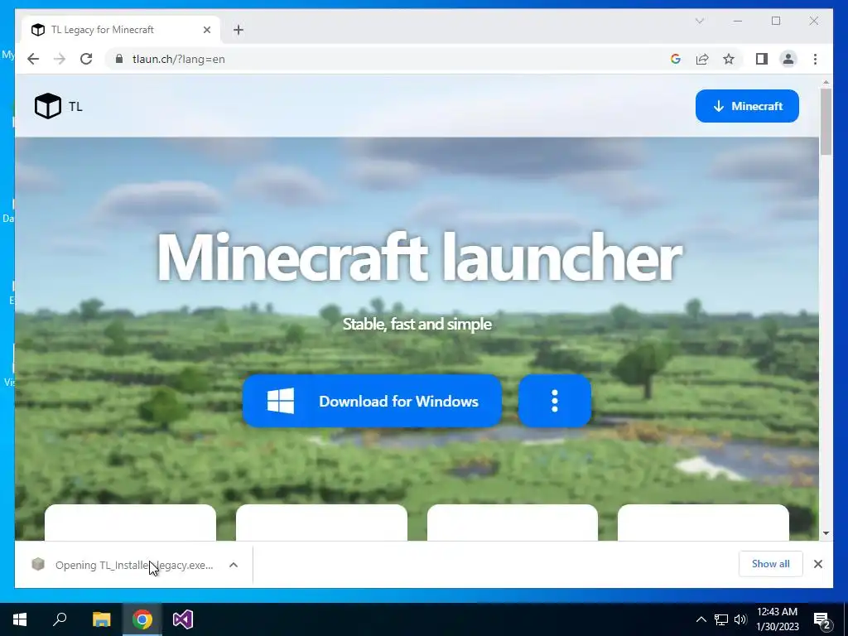Click the Minecraft launcher heading
848x636 pixels.
[x=419, y=258]
